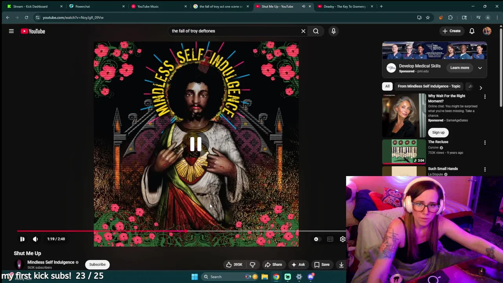Open the tab search icon in toolbar
503x283 pixels.
tap(464, 17)
